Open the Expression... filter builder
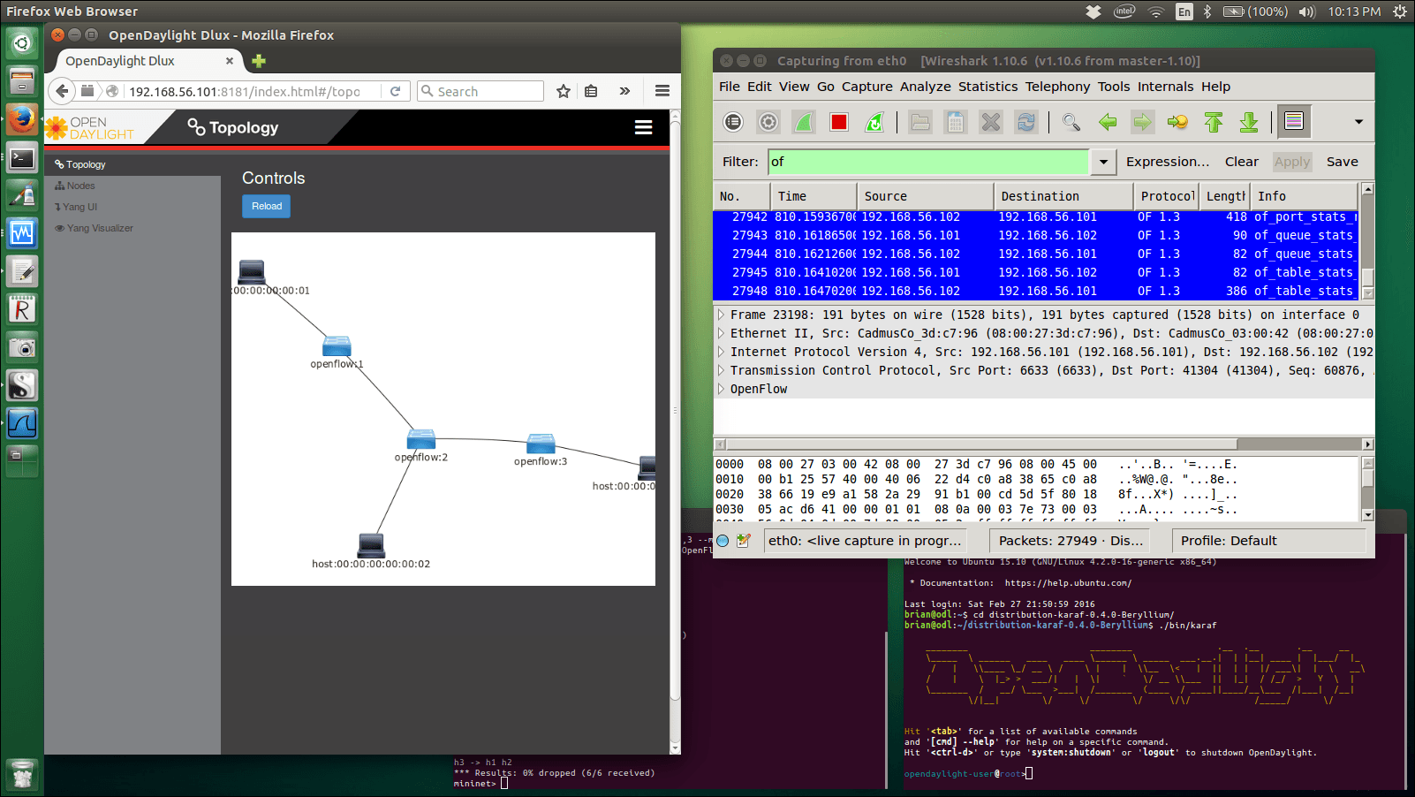The width and height of the screenshot is (1415, 797). pos(1168,162)
